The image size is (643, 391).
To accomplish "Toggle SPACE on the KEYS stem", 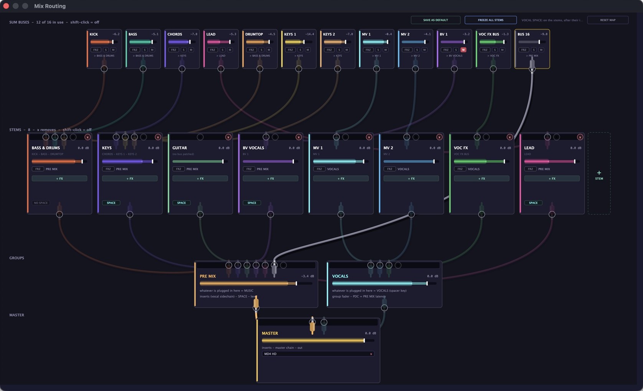I will [x=111, y=203].
